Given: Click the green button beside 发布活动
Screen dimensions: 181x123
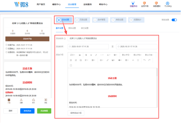Looking at the screenshot, I should (44, 111).
